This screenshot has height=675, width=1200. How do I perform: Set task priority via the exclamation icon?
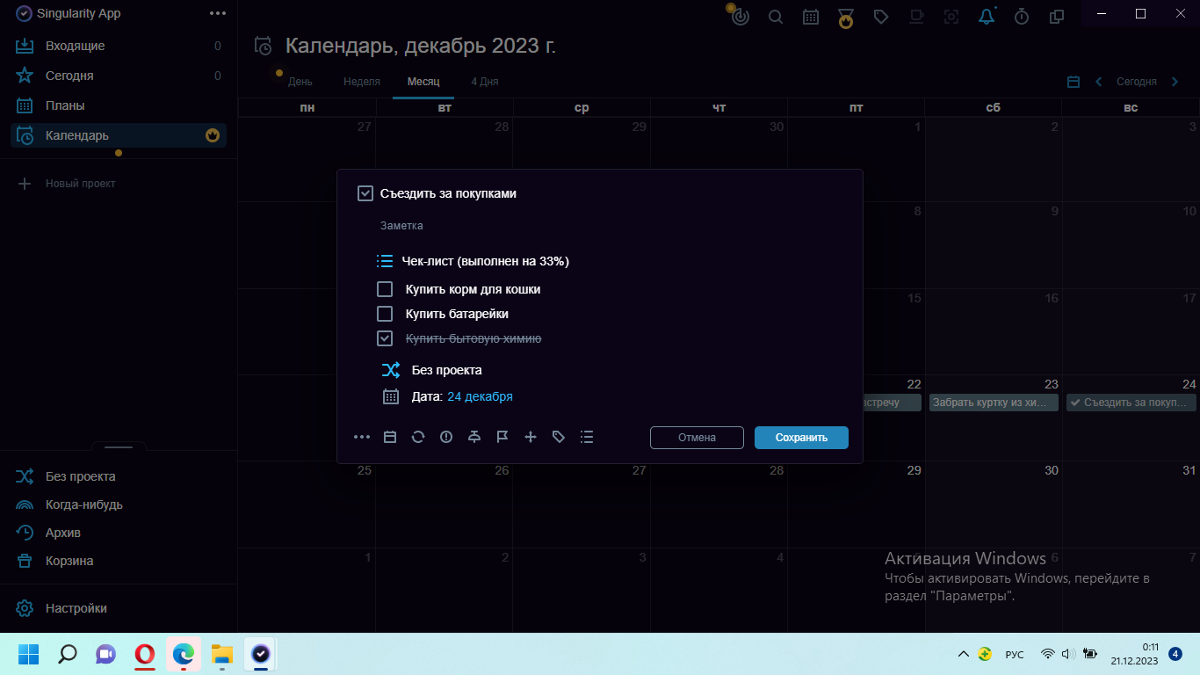tap(445, 436)
